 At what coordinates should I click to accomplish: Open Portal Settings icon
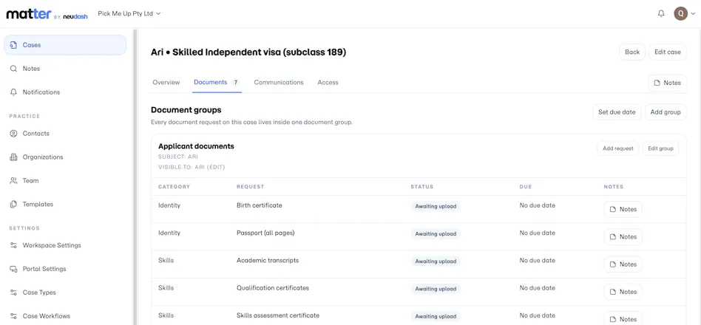13,269
